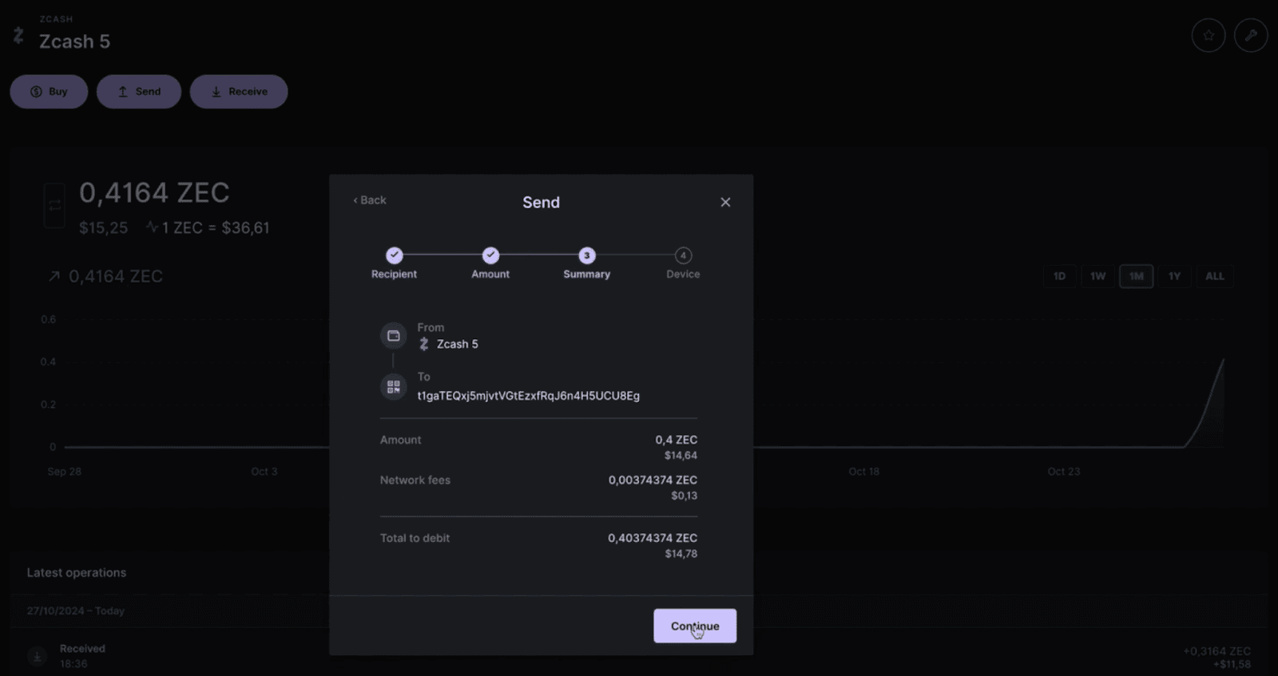This screenshot has width=1278, height=676.
Task: Select the 1D chart range
Action: [1059, 276]
